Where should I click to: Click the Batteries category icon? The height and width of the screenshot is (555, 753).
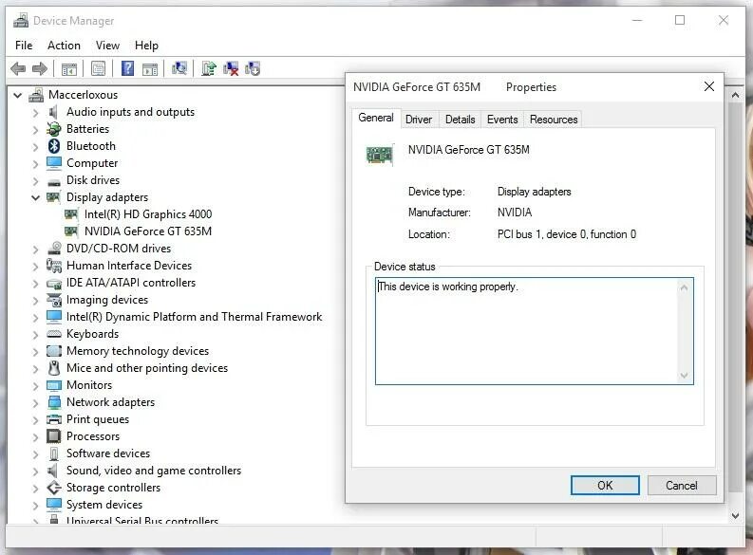(x=54, y=129)
